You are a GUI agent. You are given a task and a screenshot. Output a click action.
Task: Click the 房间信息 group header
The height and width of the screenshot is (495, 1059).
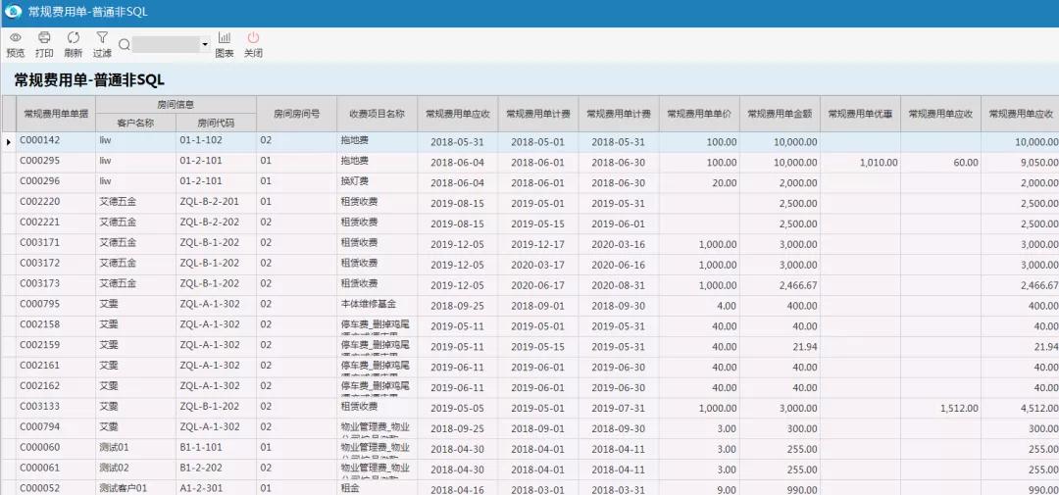click(x=176, y=105)
